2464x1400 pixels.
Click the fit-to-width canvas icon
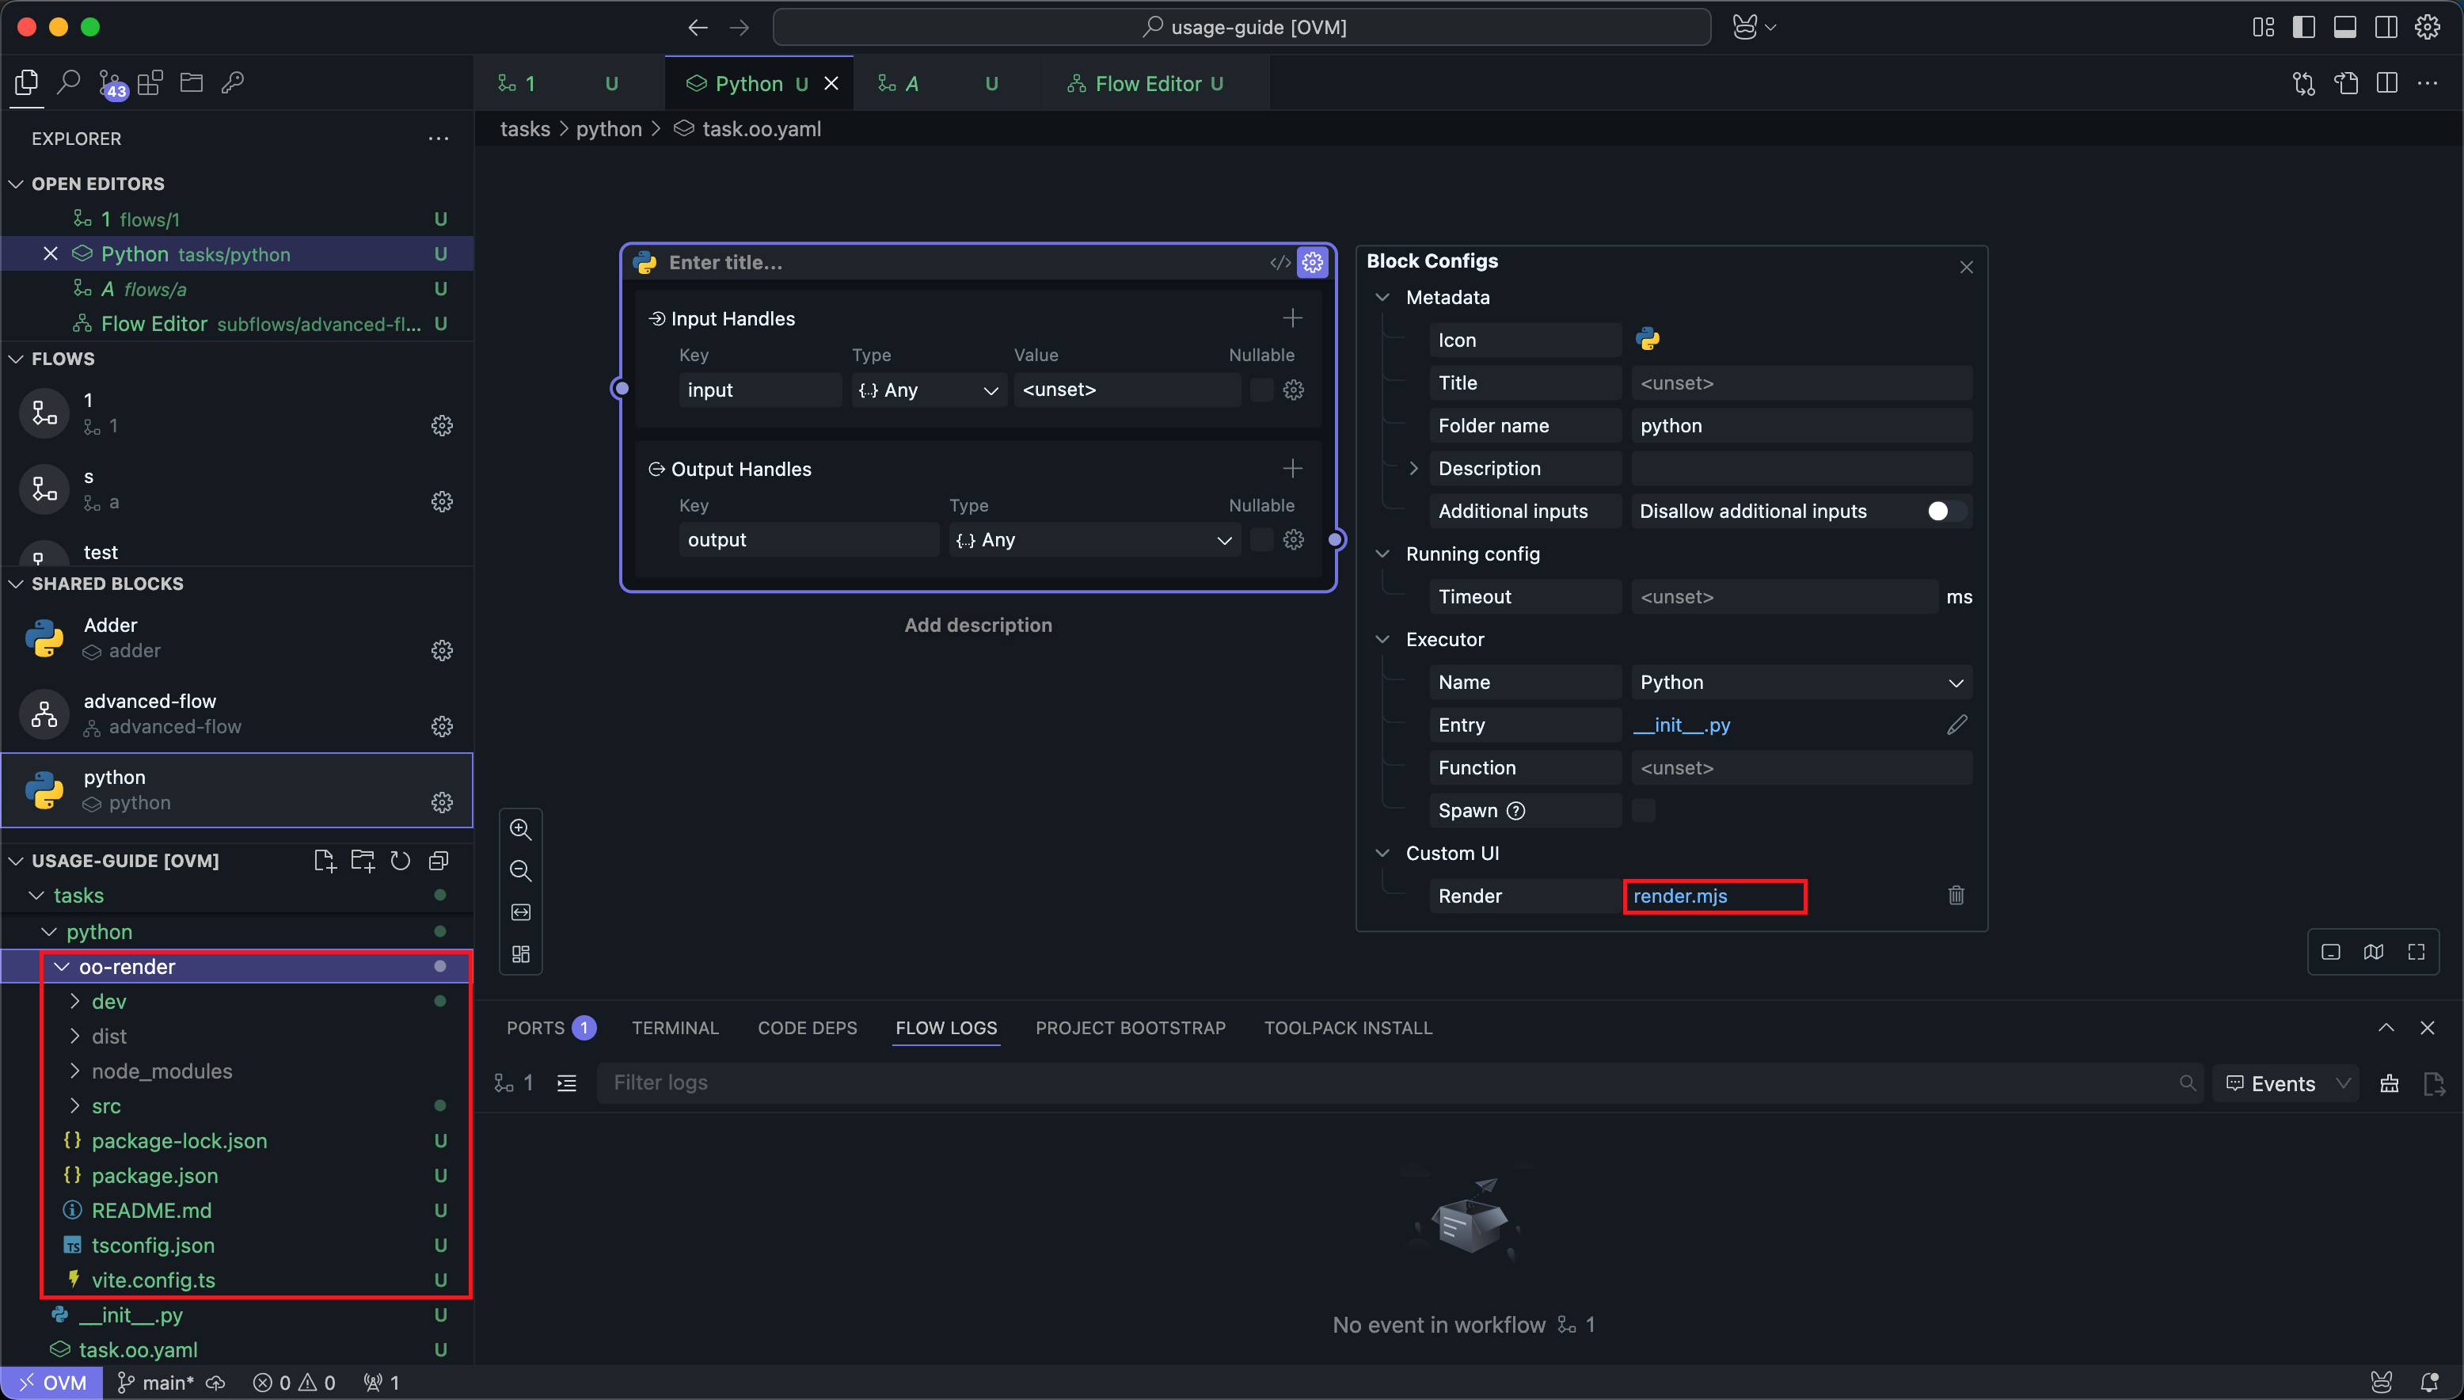[x=520, y=911]
